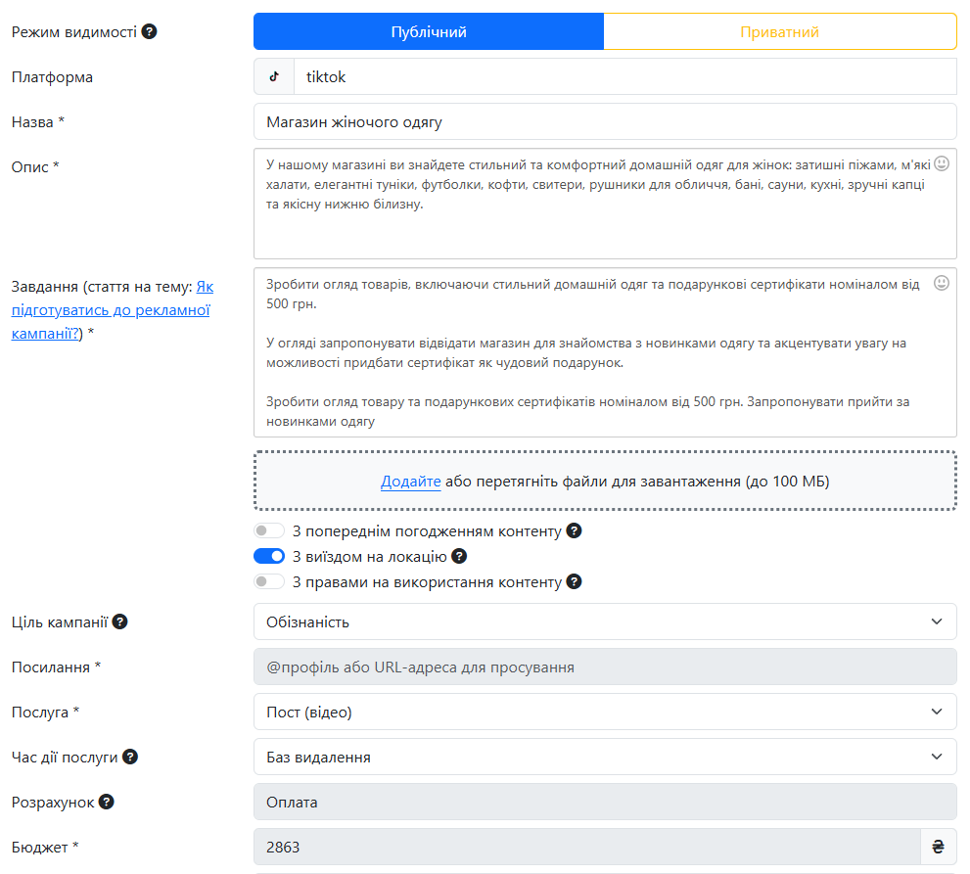Viewport: 970px width, 874px height.
Task: Click help icon next to Розрахунок
Action: point(107,802)
